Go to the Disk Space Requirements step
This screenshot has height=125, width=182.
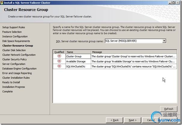[x=16, y=41]
